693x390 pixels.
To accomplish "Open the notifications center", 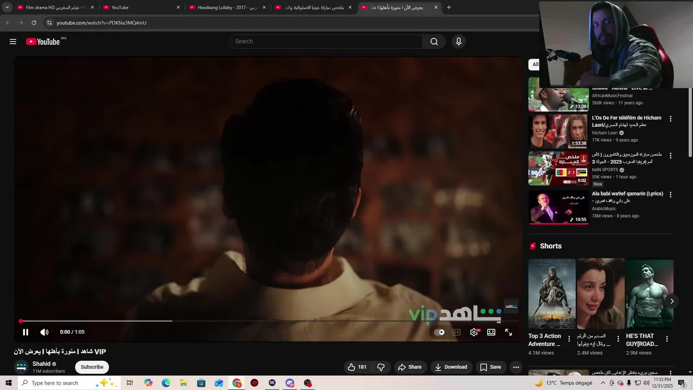I will 682,383.
